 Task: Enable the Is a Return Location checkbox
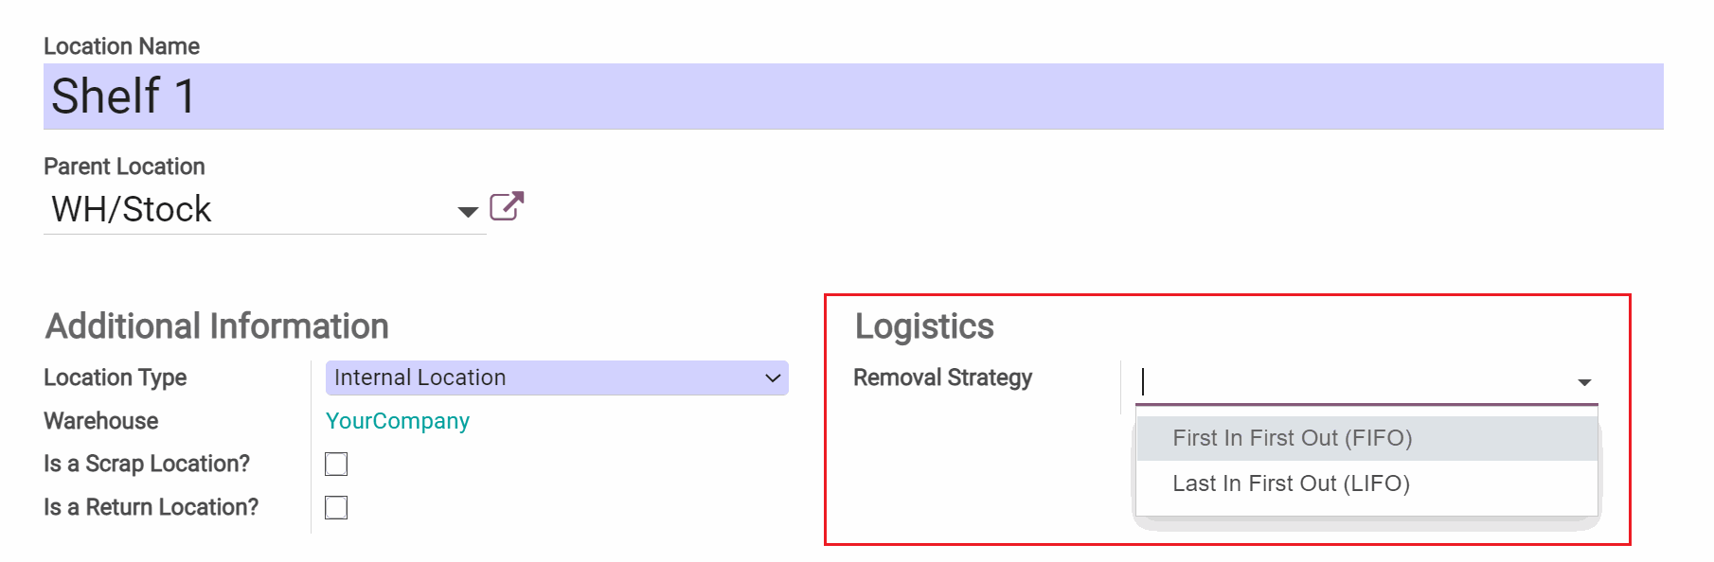coord(336,507)
